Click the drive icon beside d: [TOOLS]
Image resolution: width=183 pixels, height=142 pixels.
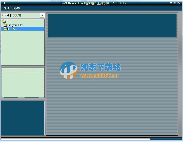[x=4, y=15]
